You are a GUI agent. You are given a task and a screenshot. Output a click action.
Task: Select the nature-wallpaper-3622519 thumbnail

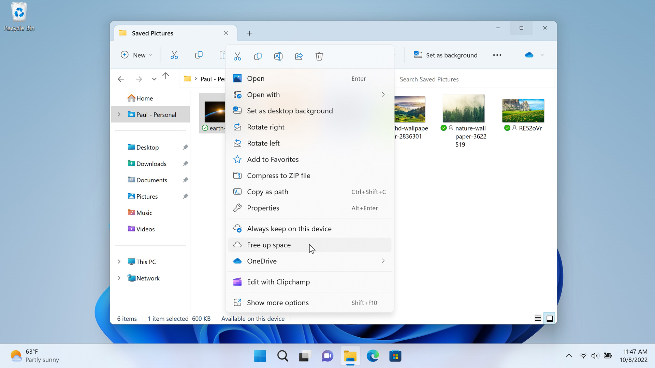464,109
